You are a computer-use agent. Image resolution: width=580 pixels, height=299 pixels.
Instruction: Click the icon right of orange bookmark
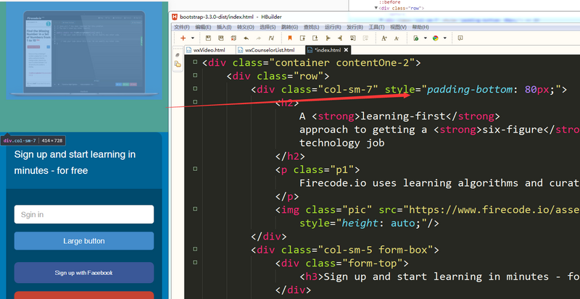(302, 38)
